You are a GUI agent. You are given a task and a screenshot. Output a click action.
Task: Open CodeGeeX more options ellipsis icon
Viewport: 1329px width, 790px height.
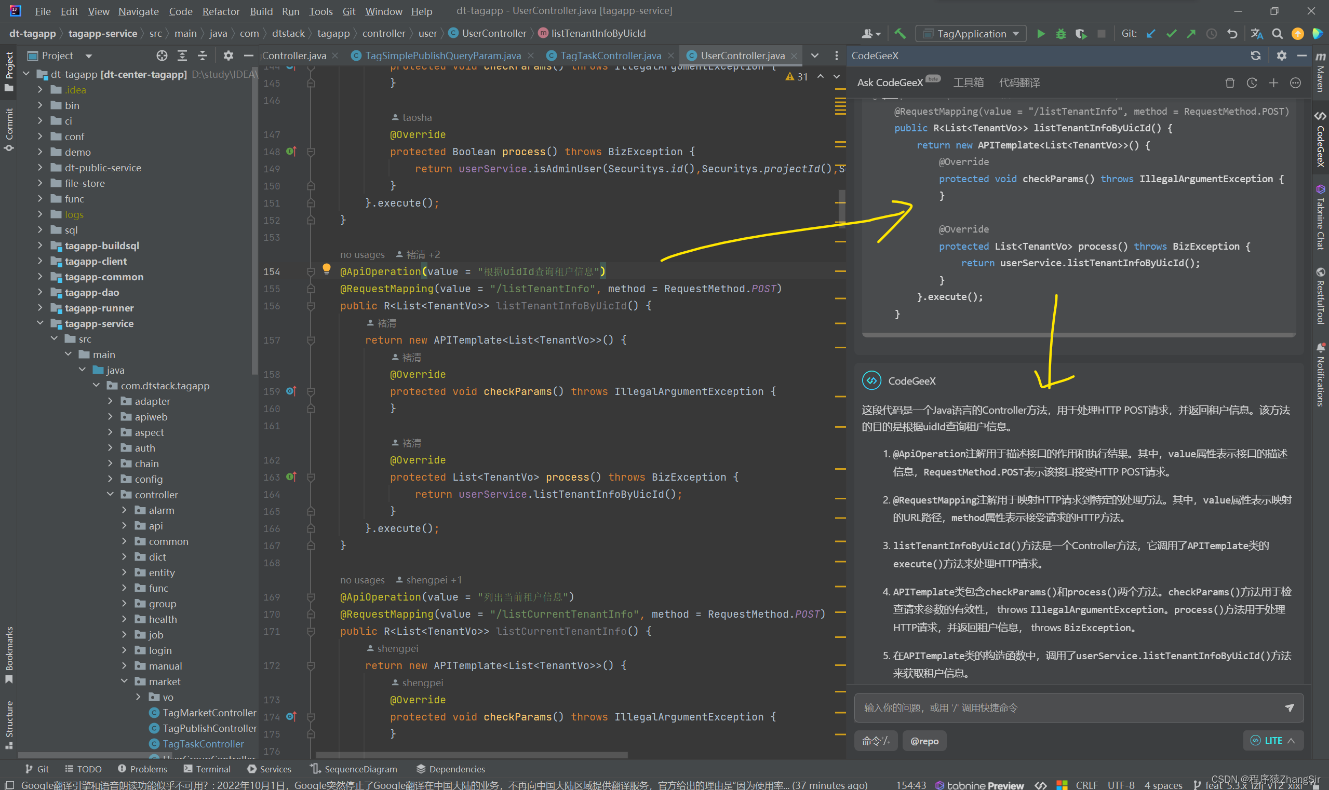(x=1295, y=83)
